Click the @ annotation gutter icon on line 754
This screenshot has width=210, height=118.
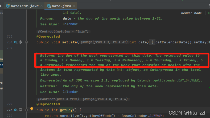pyautogui.click(x=20, y=42)
